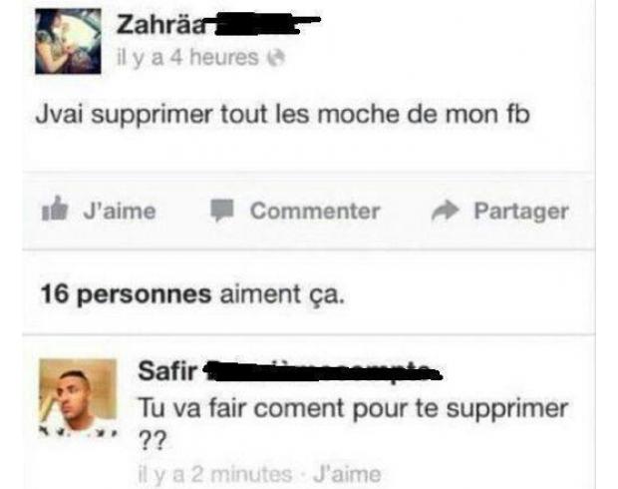
Task: Click the redacted surname after Safir
Action: point(321,371)
